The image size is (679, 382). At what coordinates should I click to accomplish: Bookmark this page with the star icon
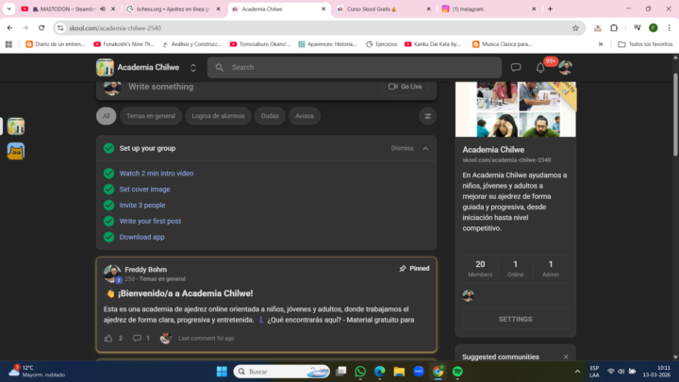(575, 28)
